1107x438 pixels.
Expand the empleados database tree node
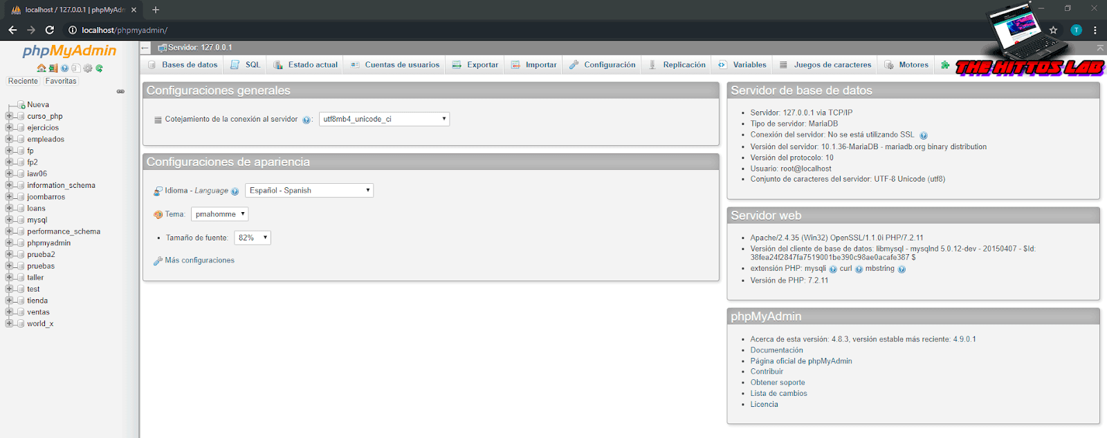9,139
